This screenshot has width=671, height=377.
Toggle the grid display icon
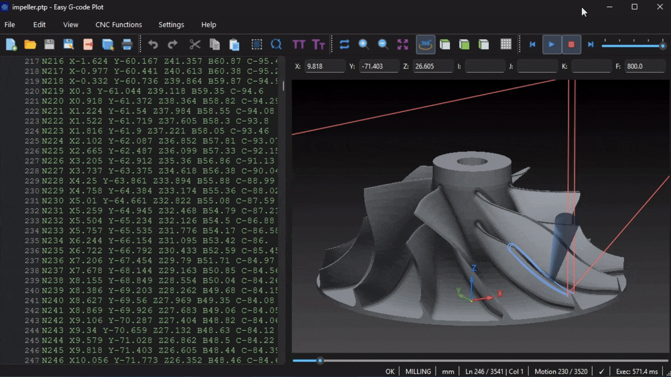[506, 45]
